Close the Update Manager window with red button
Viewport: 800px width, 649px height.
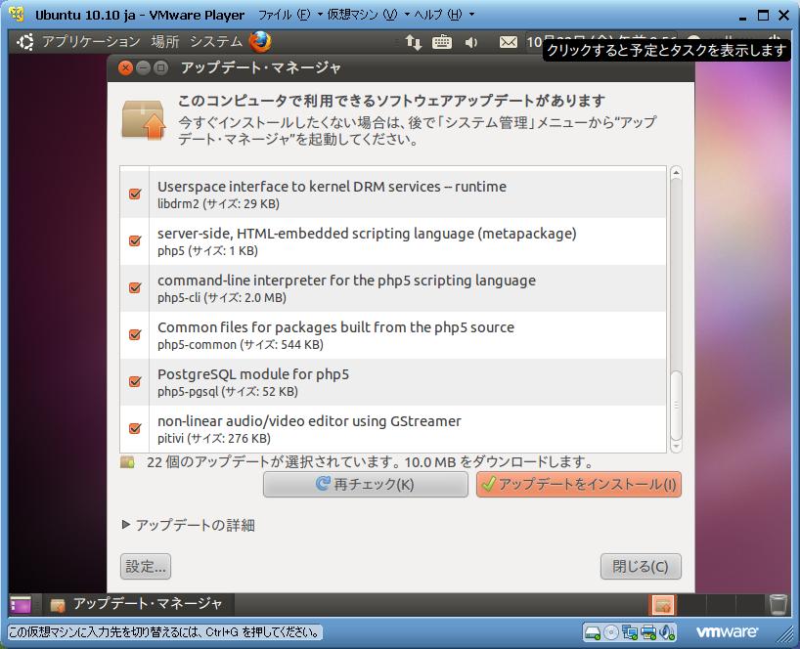pyautogui.click(x=125, y=67)
